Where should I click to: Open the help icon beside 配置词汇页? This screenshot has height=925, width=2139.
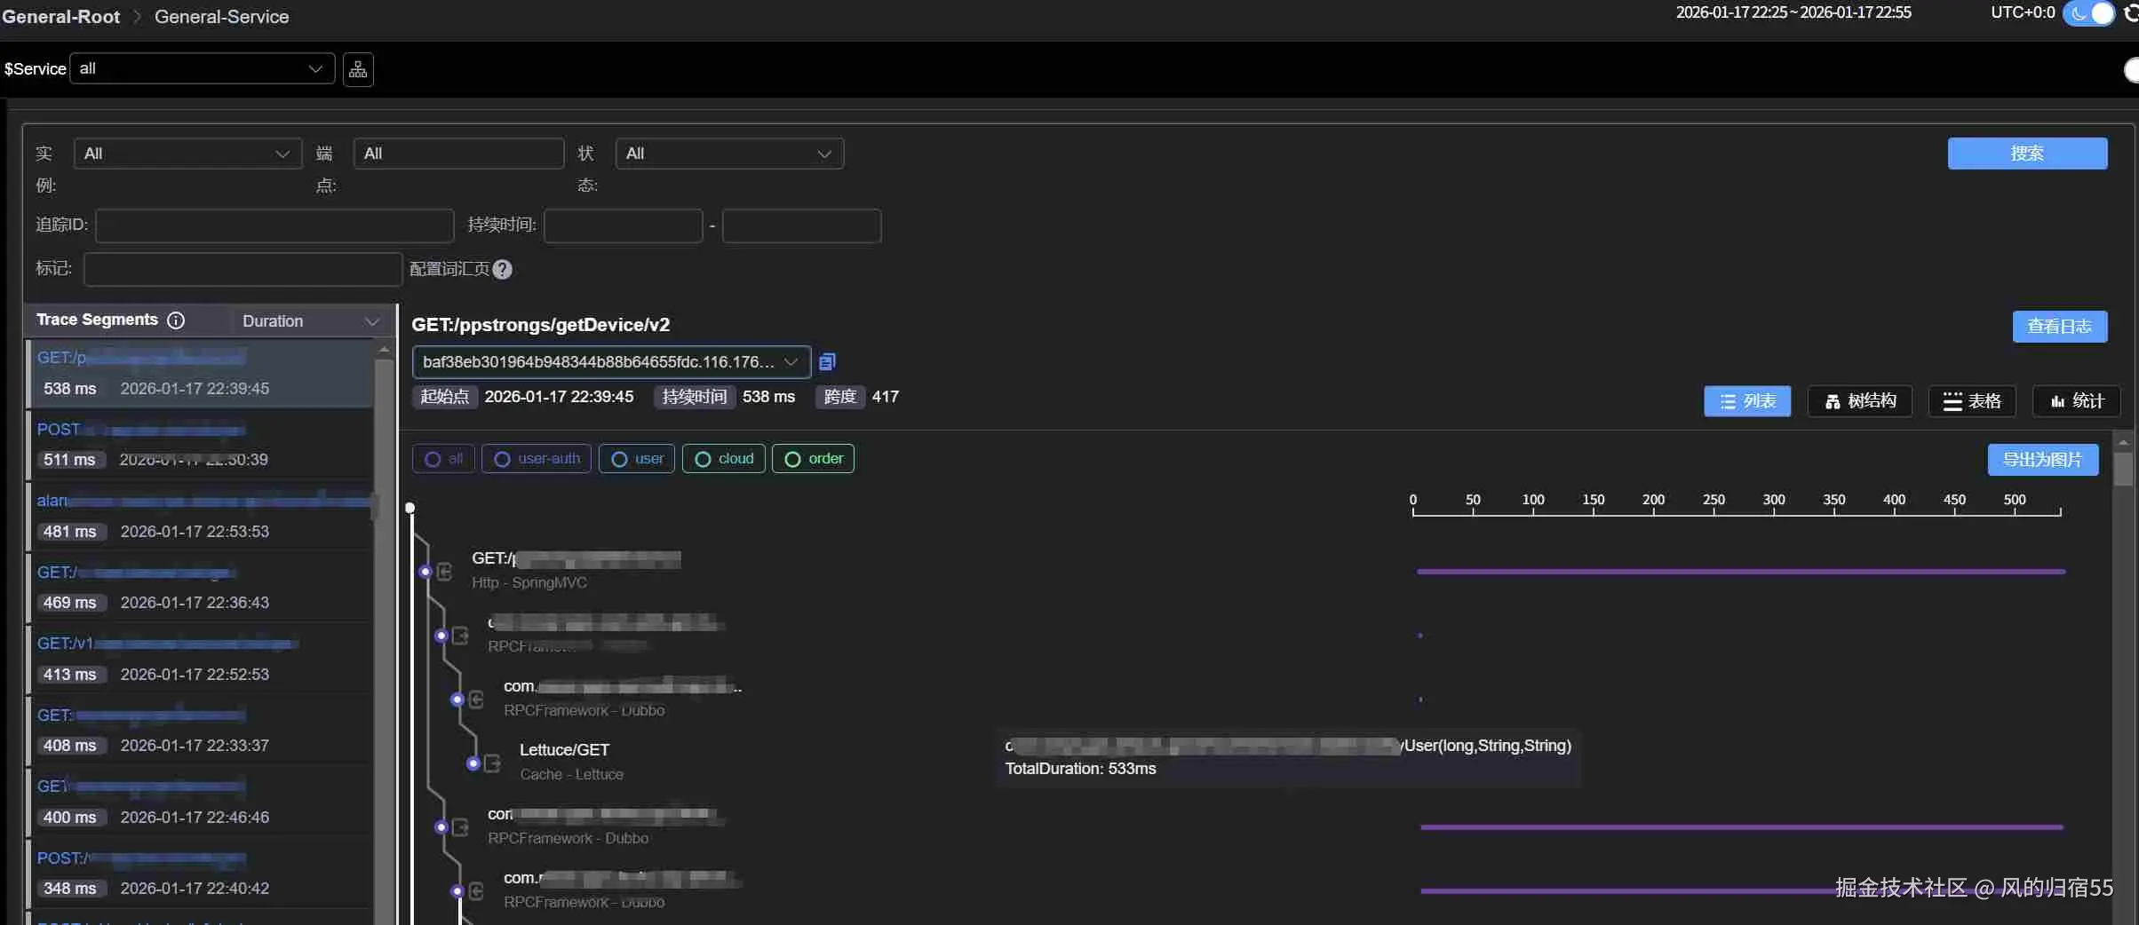503,269
